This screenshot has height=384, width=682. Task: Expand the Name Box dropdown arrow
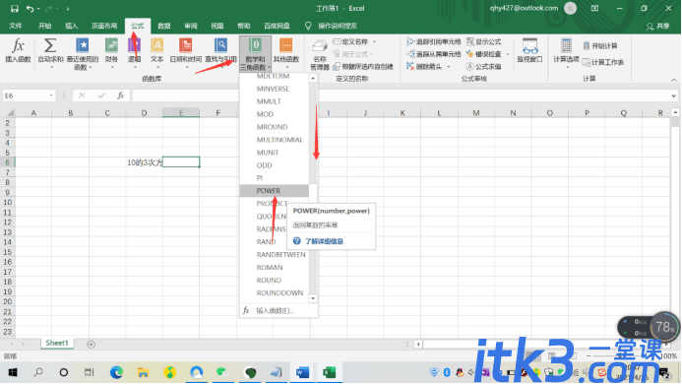point(51,96)
